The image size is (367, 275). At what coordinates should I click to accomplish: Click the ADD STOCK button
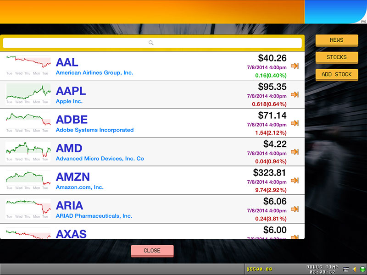click(x=337, y=75)
